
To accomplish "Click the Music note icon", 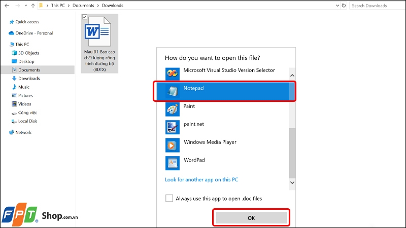I will [x=14, y=87].
